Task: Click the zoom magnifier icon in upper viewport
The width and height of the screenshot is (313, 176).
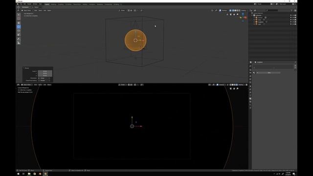Action: 237,14
